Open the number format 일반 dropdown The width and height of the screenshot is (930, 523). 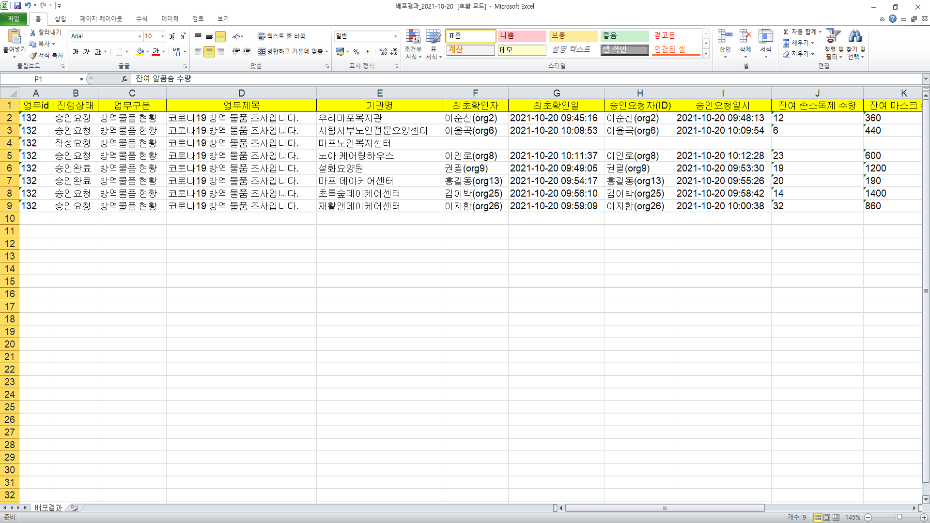pos(395,36)
